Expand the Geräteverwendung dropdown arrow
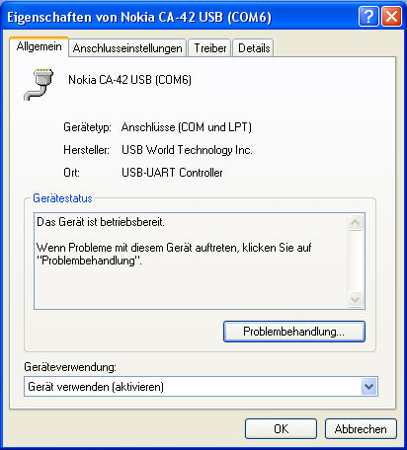The height and width of the screenshot is (450, 407). point(368,387)
